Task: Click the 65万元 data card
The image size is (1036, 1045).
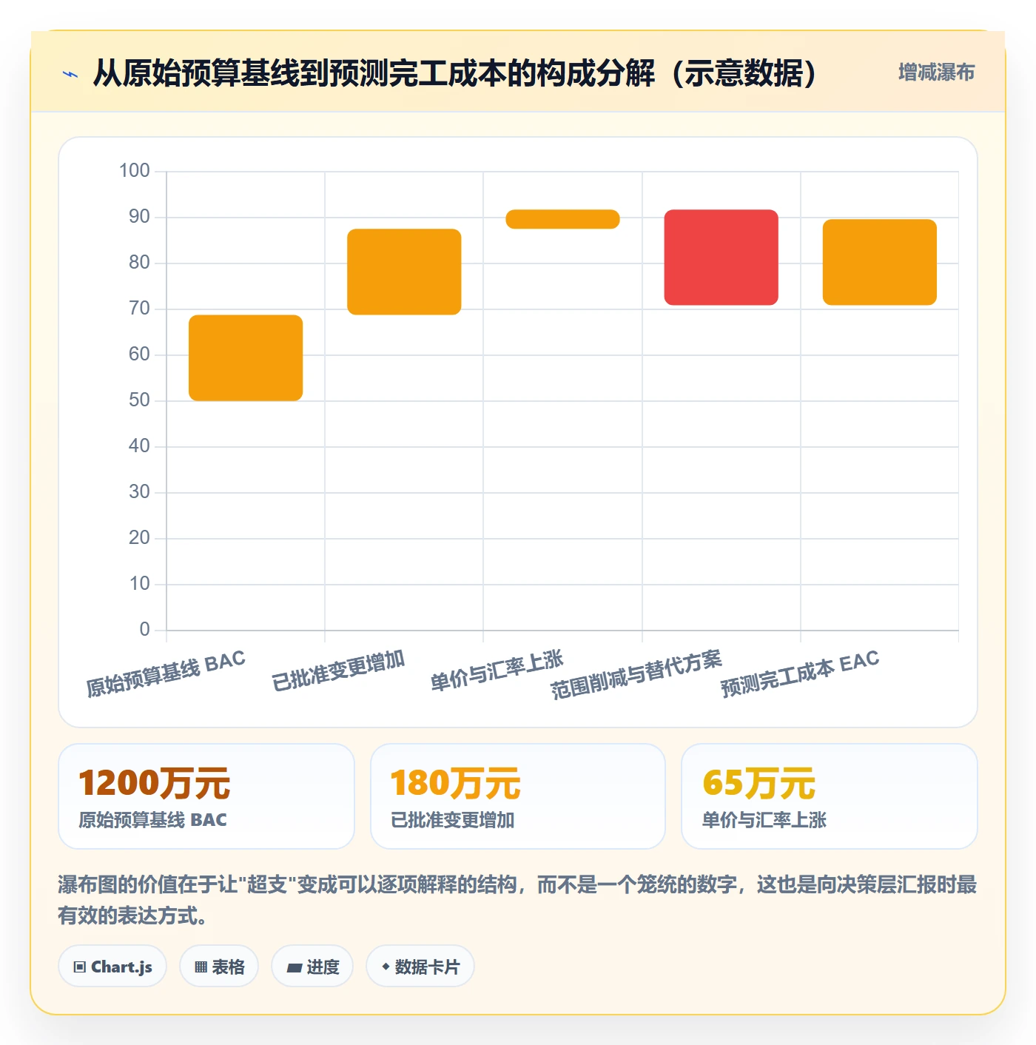Action: [x=830, y=796]
